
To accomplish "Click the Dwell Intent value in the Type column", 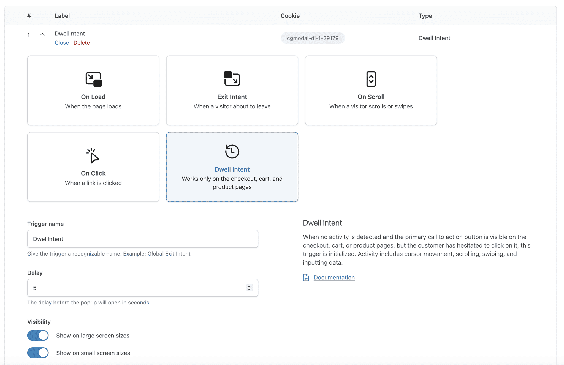I will tap(434, 38).
